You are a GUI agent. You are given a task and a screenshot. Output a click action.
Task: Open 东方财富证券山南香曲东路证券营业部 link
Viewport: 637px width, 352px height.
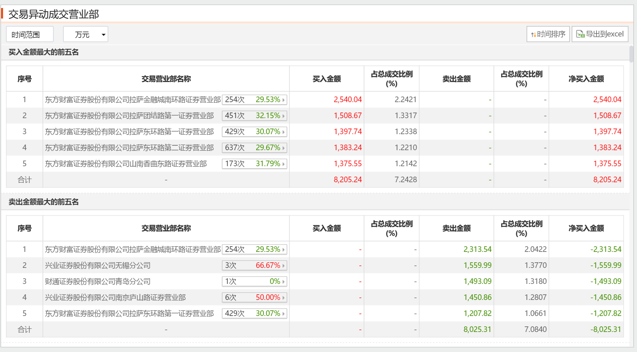click(x=126, y=164)
